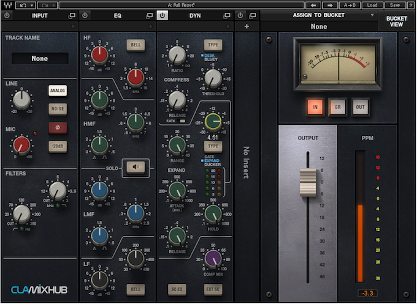Click the LMF blue frequency knob
Image resolution: width=417 pixels, height=304 pixels.
(x=136, y=213)
